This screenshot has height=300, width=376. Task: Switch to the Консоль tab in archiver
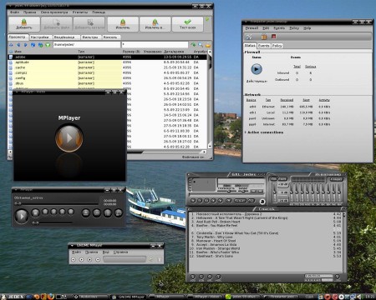tap(110, 37)
